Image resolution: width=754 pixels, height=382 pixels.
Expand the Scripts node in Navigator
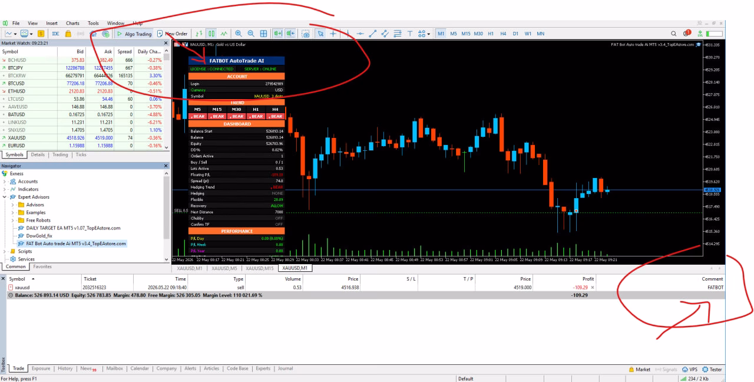click(5, 251)
